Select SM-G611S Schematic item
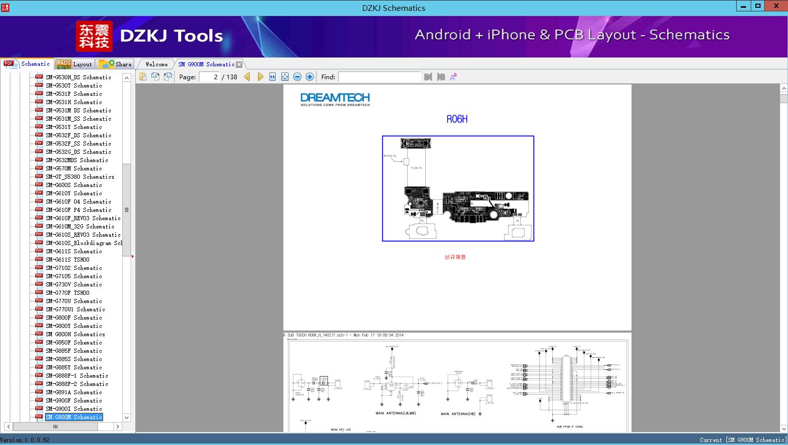The height and width of the screenshot is (445, 788). [74, 251]
